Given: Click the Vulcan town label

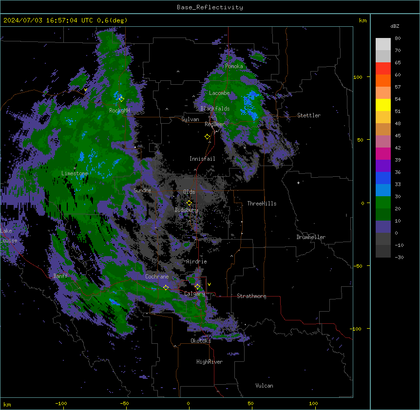Looking at the screenshot, I should point(265,386).
